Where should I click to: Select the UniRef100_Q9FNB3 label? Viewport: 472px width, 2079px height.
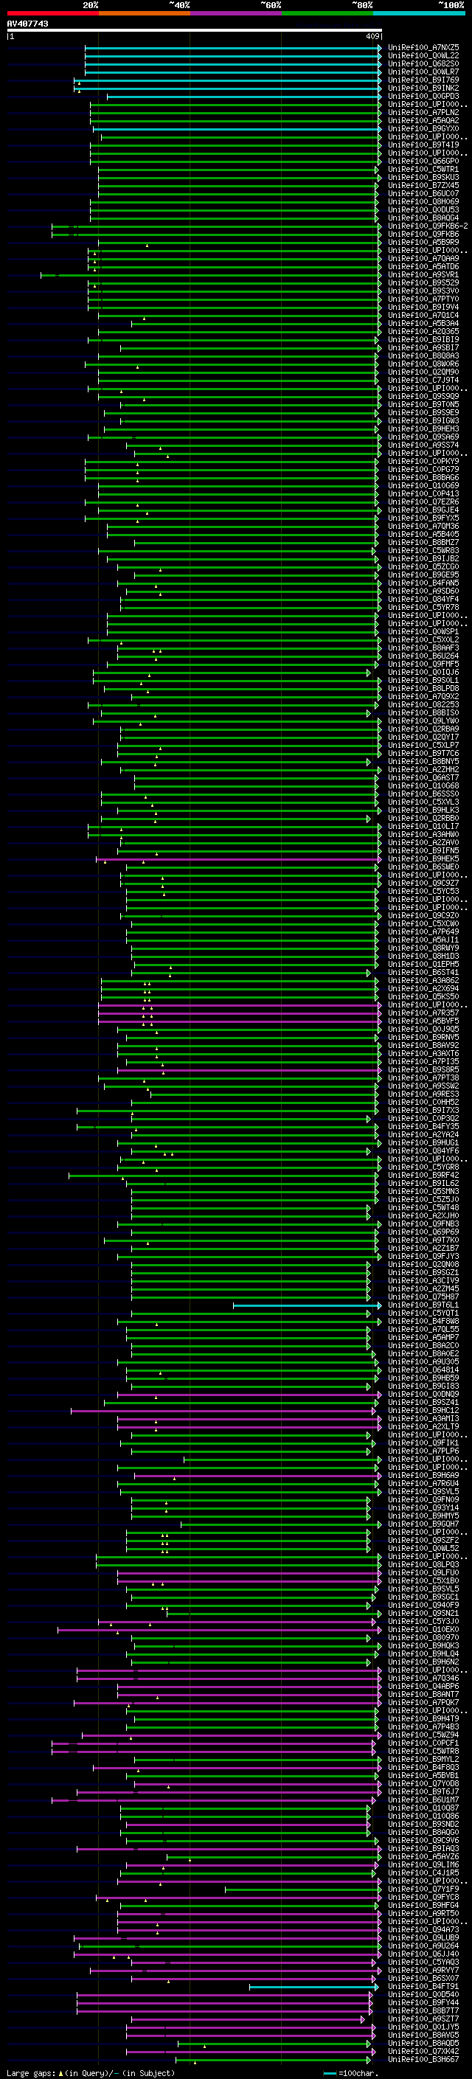(423, 1224)
